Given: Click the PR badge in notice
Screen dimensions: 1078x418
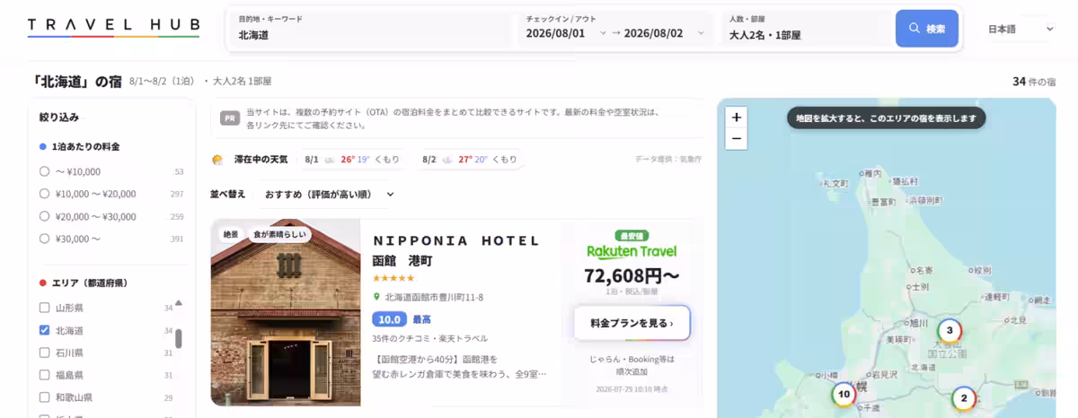Looking at the screenshot, I should point(230,118).
